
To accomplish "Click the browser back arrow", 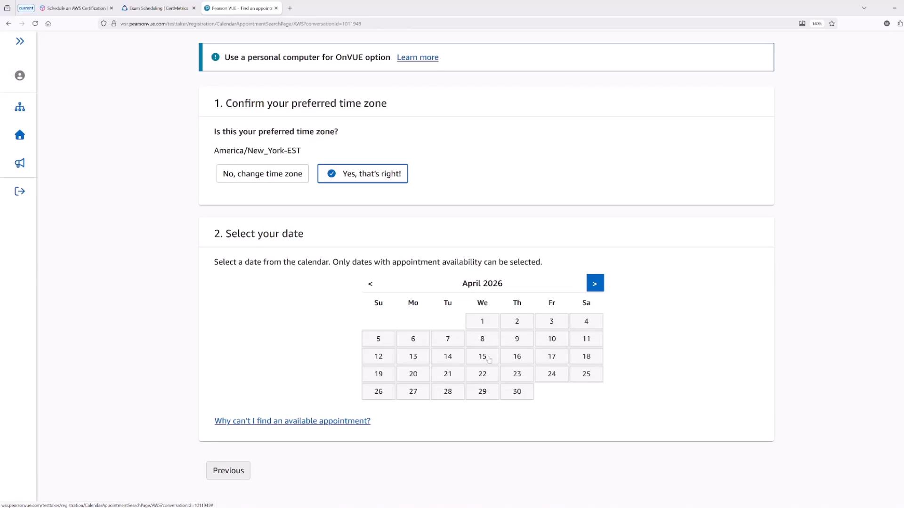I will (8, 24).
